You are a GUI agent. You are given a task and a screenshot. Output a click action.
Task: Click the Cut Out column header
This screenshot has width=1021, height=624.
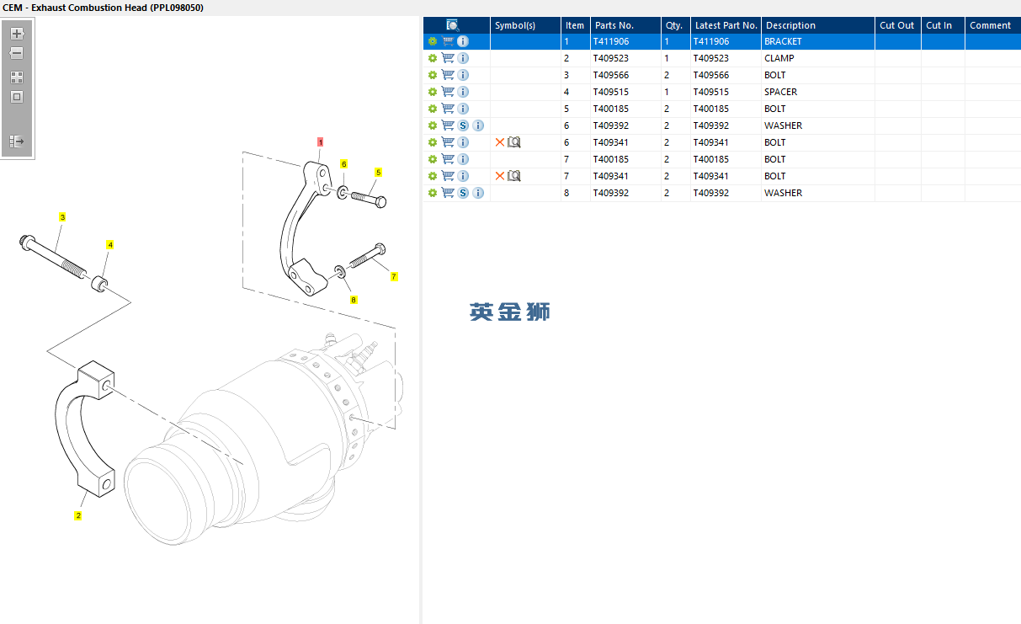point(896,25)
